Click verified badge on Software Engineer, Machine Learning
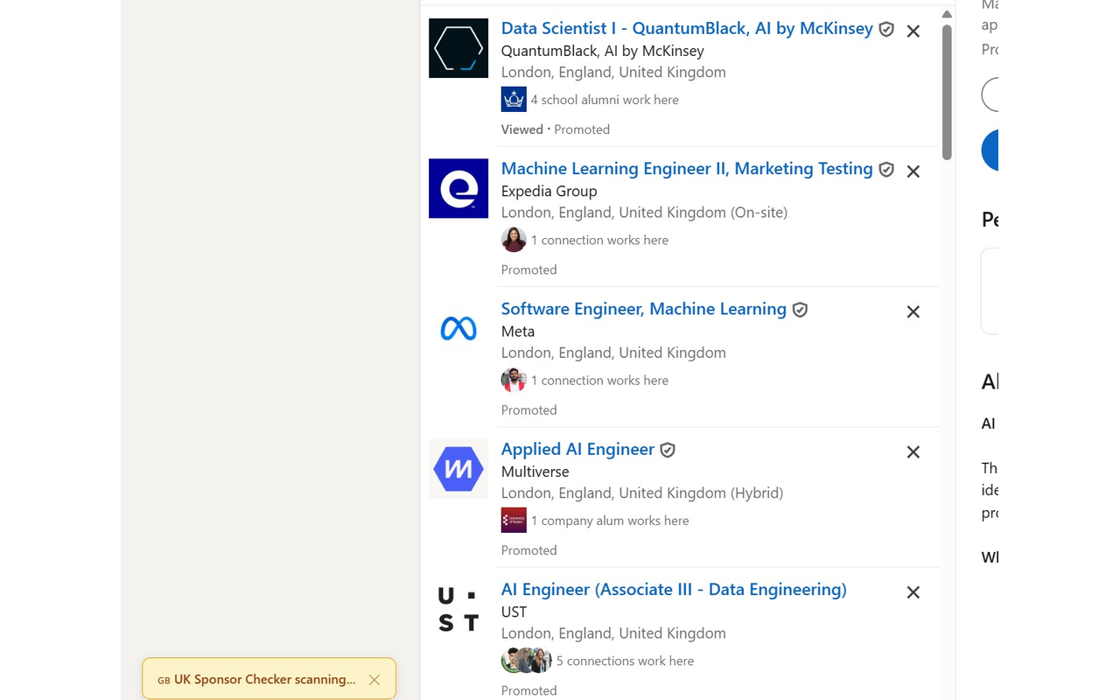This screenshot has width=1120, height=700. (x=800, y=310)
